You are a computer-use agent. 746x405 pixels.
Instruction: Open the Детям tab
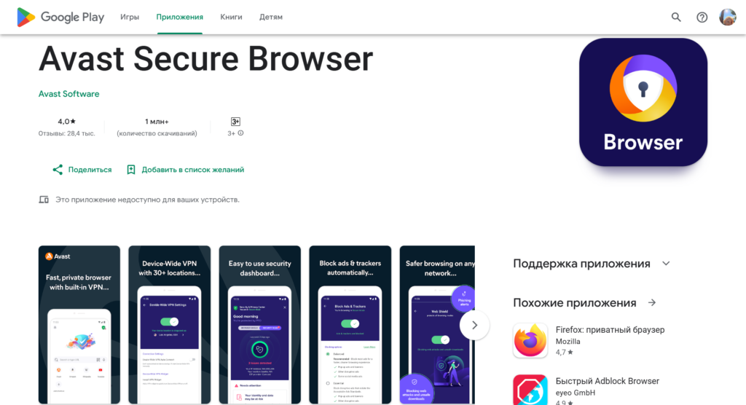tap(271, 17)
